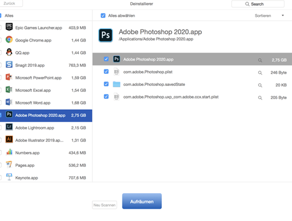
Task: Click the Ps icon in the highlighted file row
Action: click(x=116, y=59)
